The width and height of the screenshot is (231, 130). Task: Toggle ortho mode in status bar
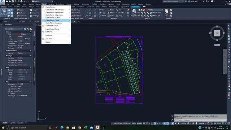(x=152, y=123)
